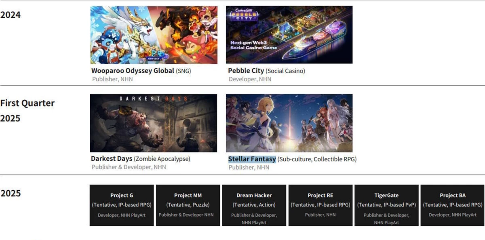Viewport: 485px width, 240px height.
Task: Select the Project G card
Action: (x=122, y=205)
